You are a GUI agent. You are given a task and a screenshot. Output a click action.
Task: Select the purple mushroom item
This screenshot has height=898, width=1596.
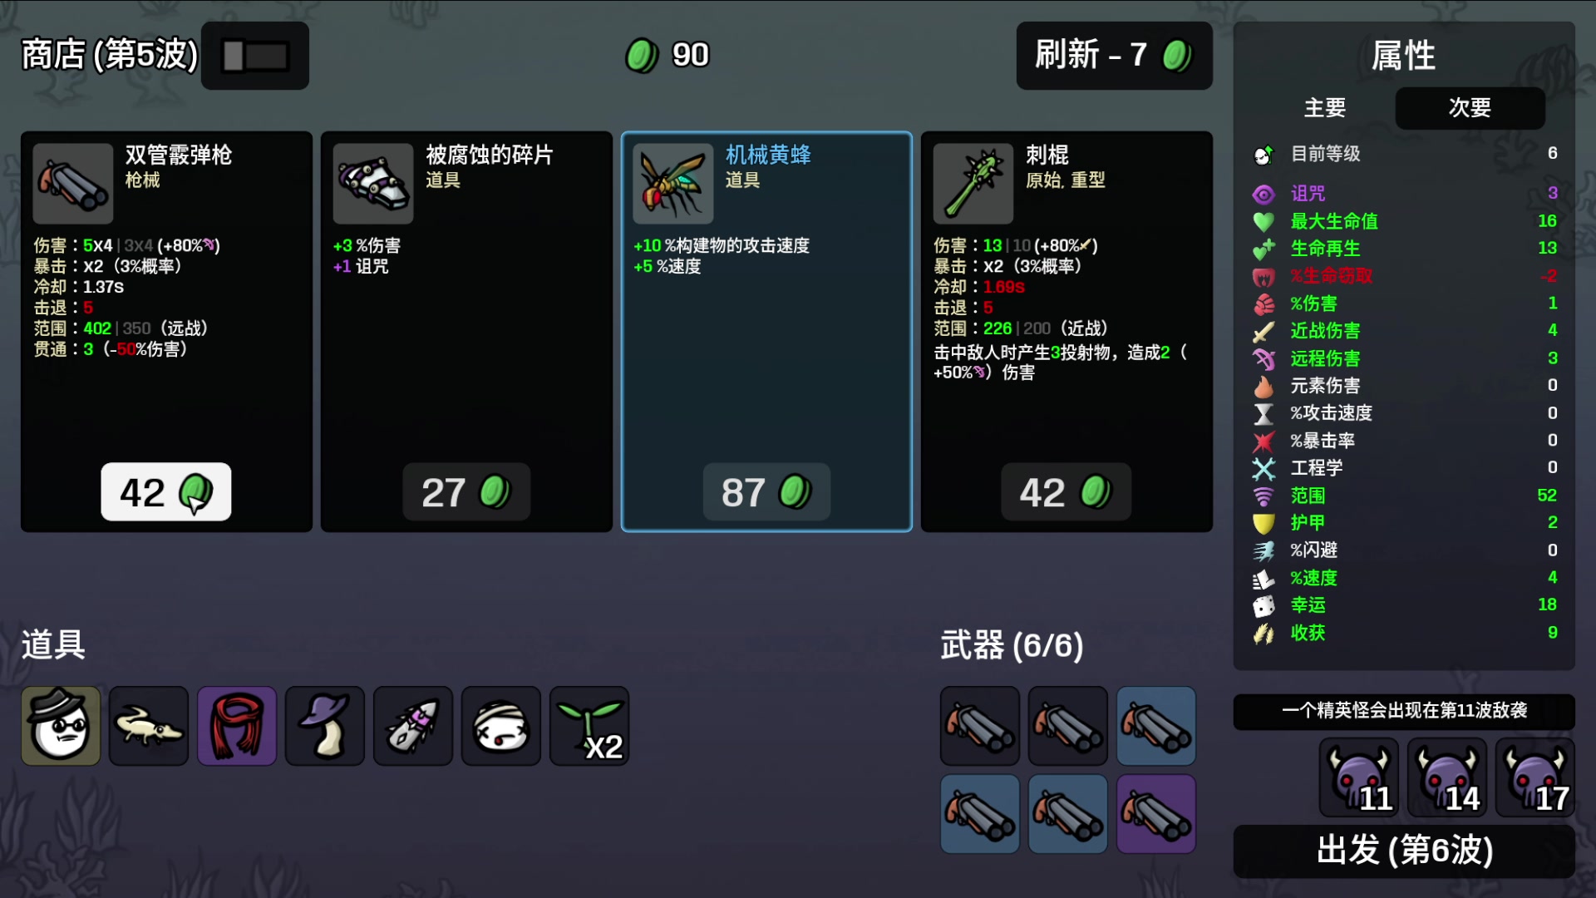click(x=325, y=726)
